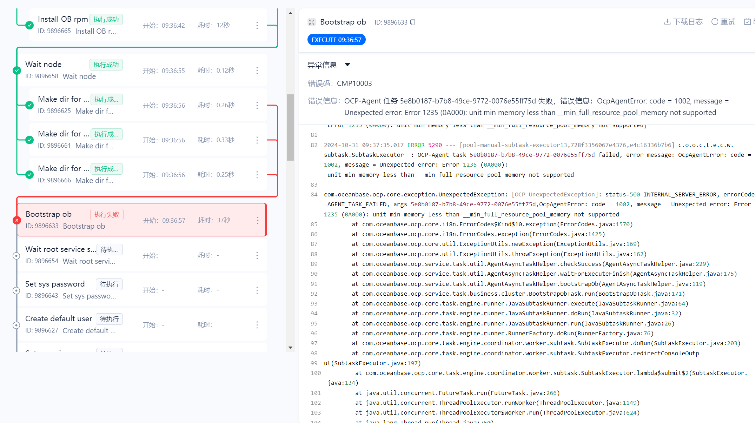Select the Create default user task card
The height and width of the screenshot is (423, 755).
(x=142, y=324)
